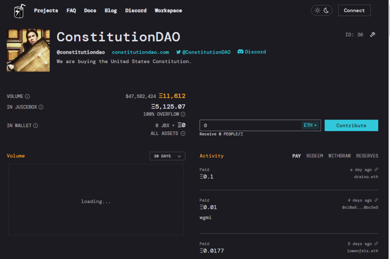The image size is (390, 259).
Task: Visit the constitutiondao.com link
Action: pos(140,52)
